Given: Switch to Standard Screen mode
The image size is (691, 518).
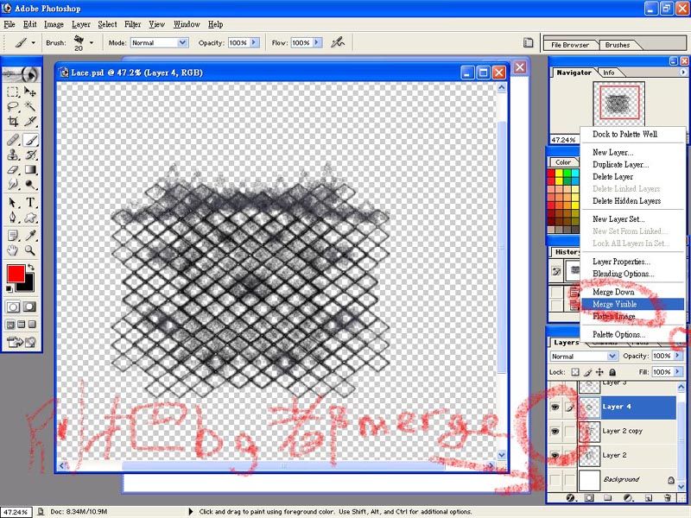Looking at the screenshot, I should tap(10, 325).
